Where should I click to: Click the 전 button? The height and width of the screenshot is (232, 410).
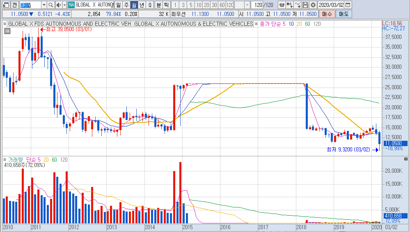pyautogui.click(x=15, y=5)
